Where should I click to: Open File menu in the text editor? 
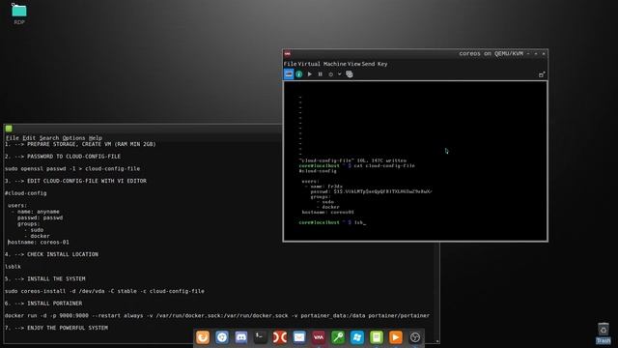pos(13,137)
